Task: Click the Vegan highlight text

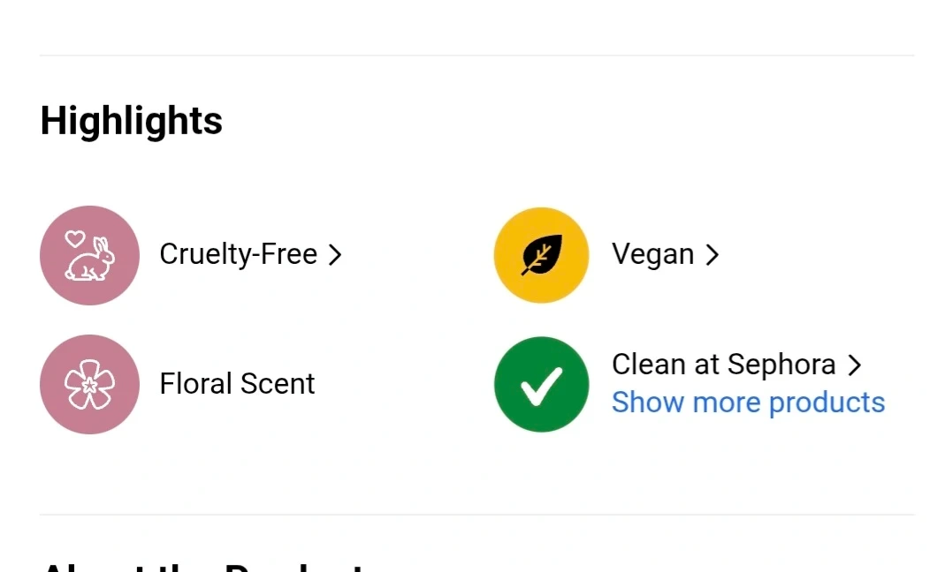Action: click(x=652, y=254)
